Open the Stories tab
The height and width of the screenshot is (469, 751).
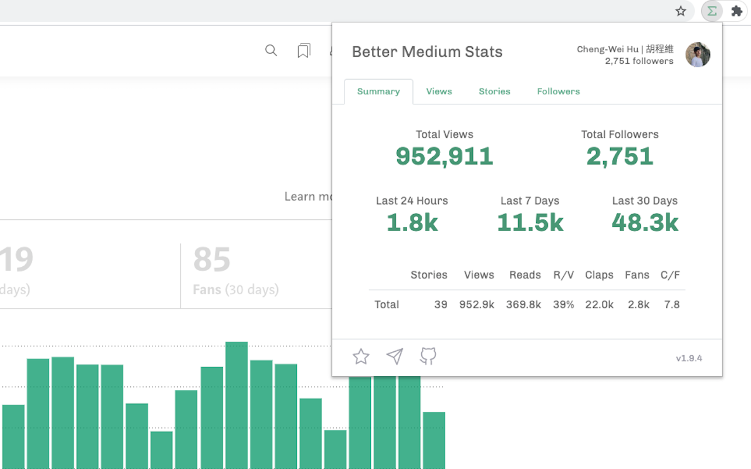coord(495,91)
